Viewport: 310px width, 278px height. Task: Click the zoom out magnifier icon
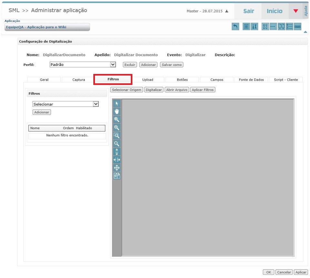tap(117, 128)
